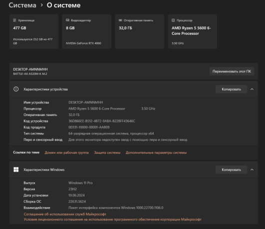Open the Майкрософт software license terms link
This screenshot has height=229, width=265.
(x=113, y=220)
